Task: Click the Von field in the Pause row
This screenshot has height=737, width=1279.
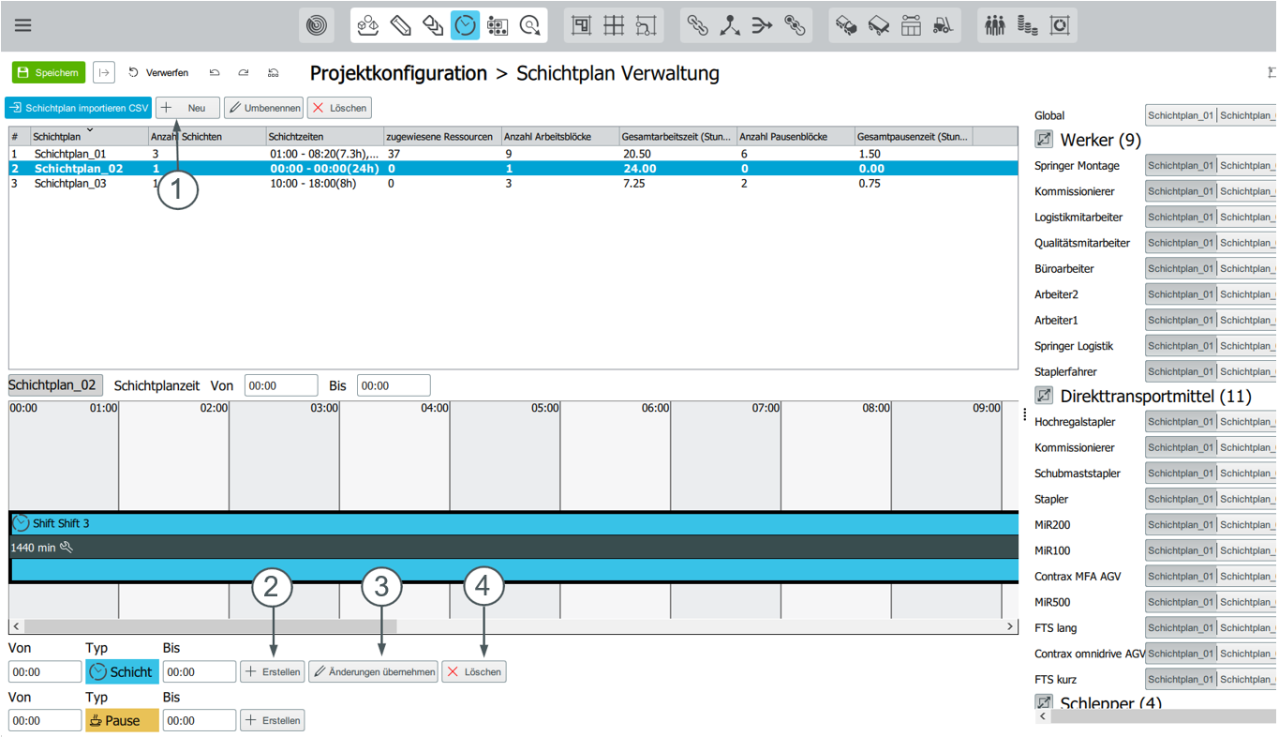Action: tap(45, 720)
